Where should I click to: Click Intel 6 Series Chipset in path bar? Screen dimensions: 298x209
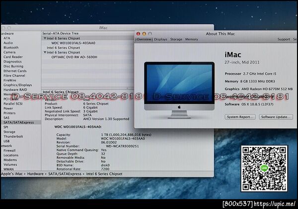click(104, 174)
